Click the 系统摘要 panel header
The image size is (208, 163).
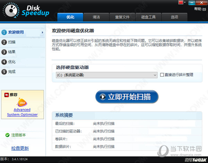point(127,115)
